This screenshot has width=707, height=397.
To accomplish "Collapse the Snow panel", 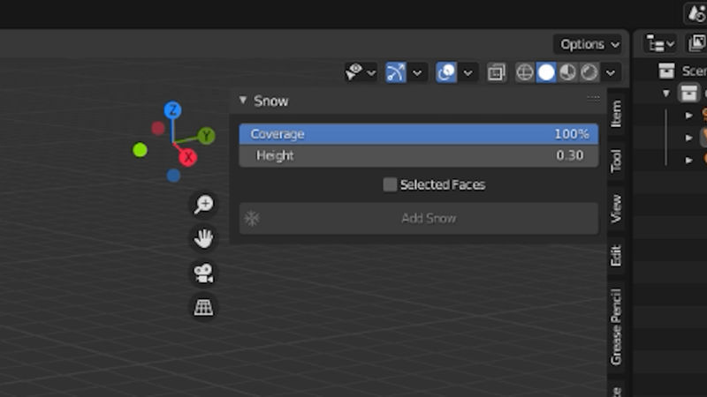I will coord(243,100).
